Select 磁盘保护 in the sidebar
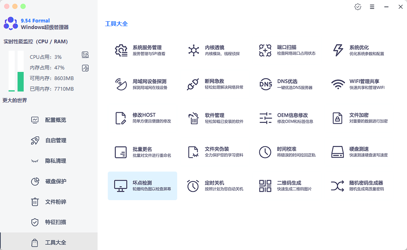The height and width of the screenshot is (250, 407). [49, 181]
